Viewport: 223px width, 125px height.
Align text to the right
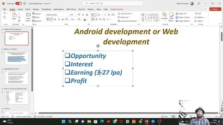100,19
